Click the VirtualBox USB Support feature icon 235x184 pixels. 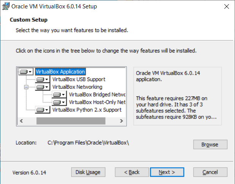tap(43, 79)
